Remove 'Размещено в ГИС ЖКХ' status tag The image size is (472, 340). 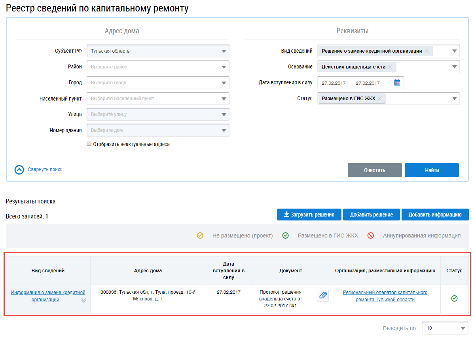tap(379, 99)
